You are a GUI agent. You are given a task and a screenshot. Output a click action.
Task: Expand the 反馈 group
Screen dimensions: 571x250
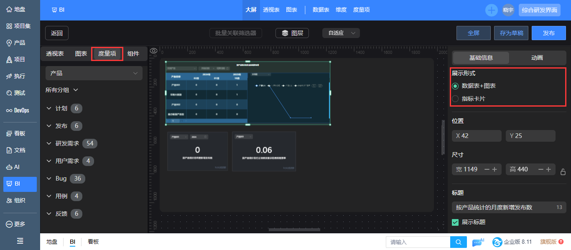click(64, 214)
